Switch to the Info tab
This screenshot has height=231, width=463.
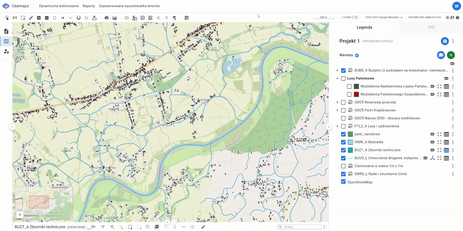(431, 27)
